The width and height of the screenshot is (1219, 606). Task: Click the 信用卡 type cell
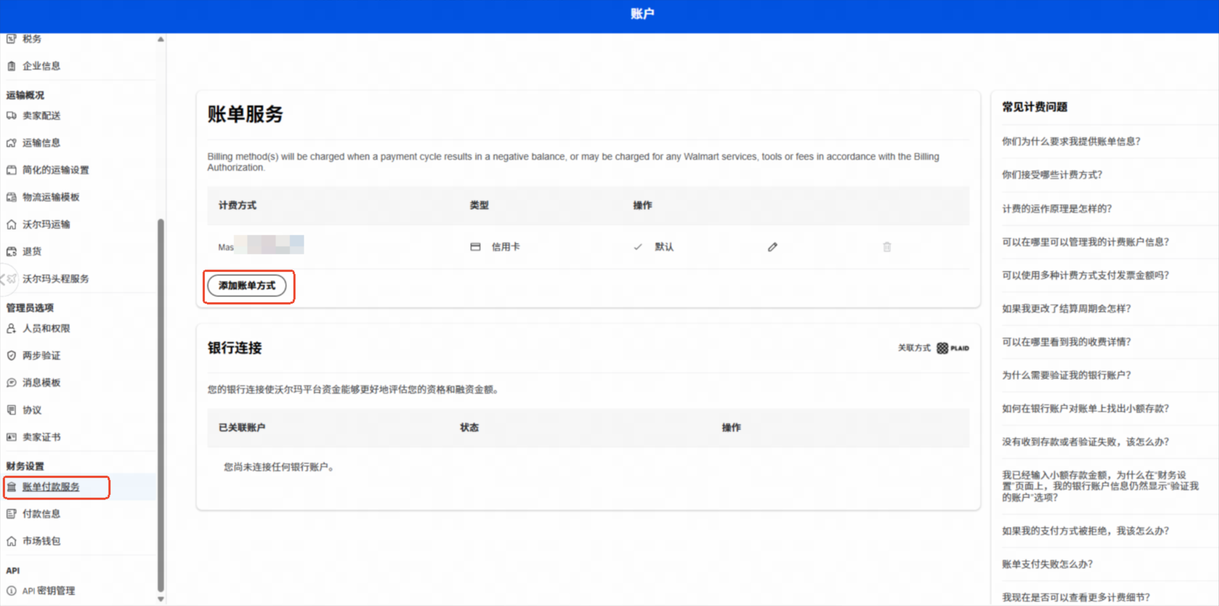pyautogui.click(x=495, y=247)
